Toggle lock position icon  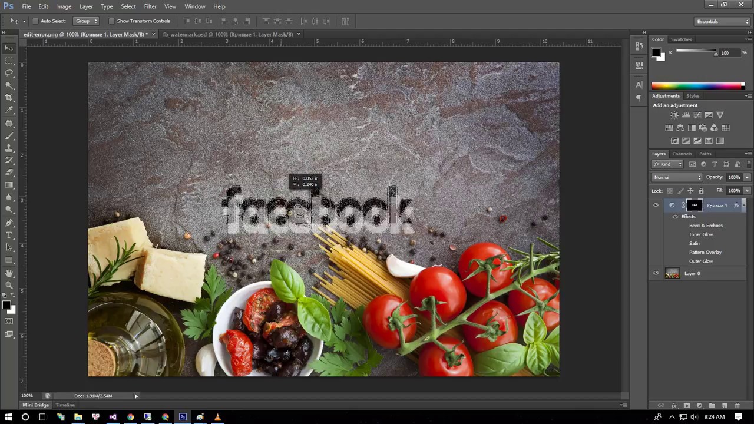(690, 191)
